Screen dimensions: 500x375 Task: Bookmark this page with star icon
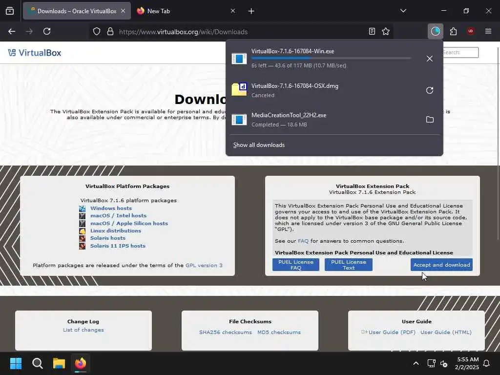point(386,31)
